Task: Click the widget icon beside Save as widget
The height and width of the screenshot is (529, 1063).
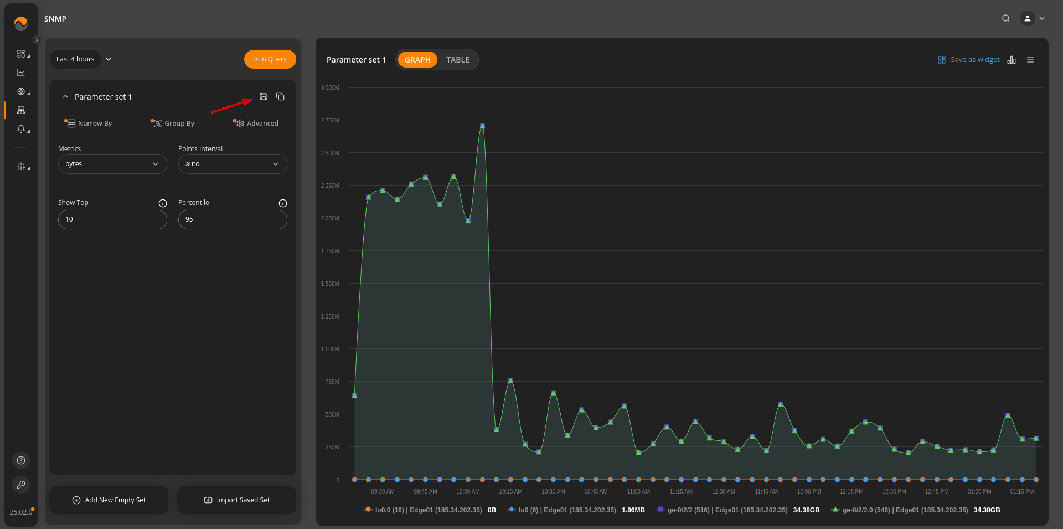Action: pos(941,60)
